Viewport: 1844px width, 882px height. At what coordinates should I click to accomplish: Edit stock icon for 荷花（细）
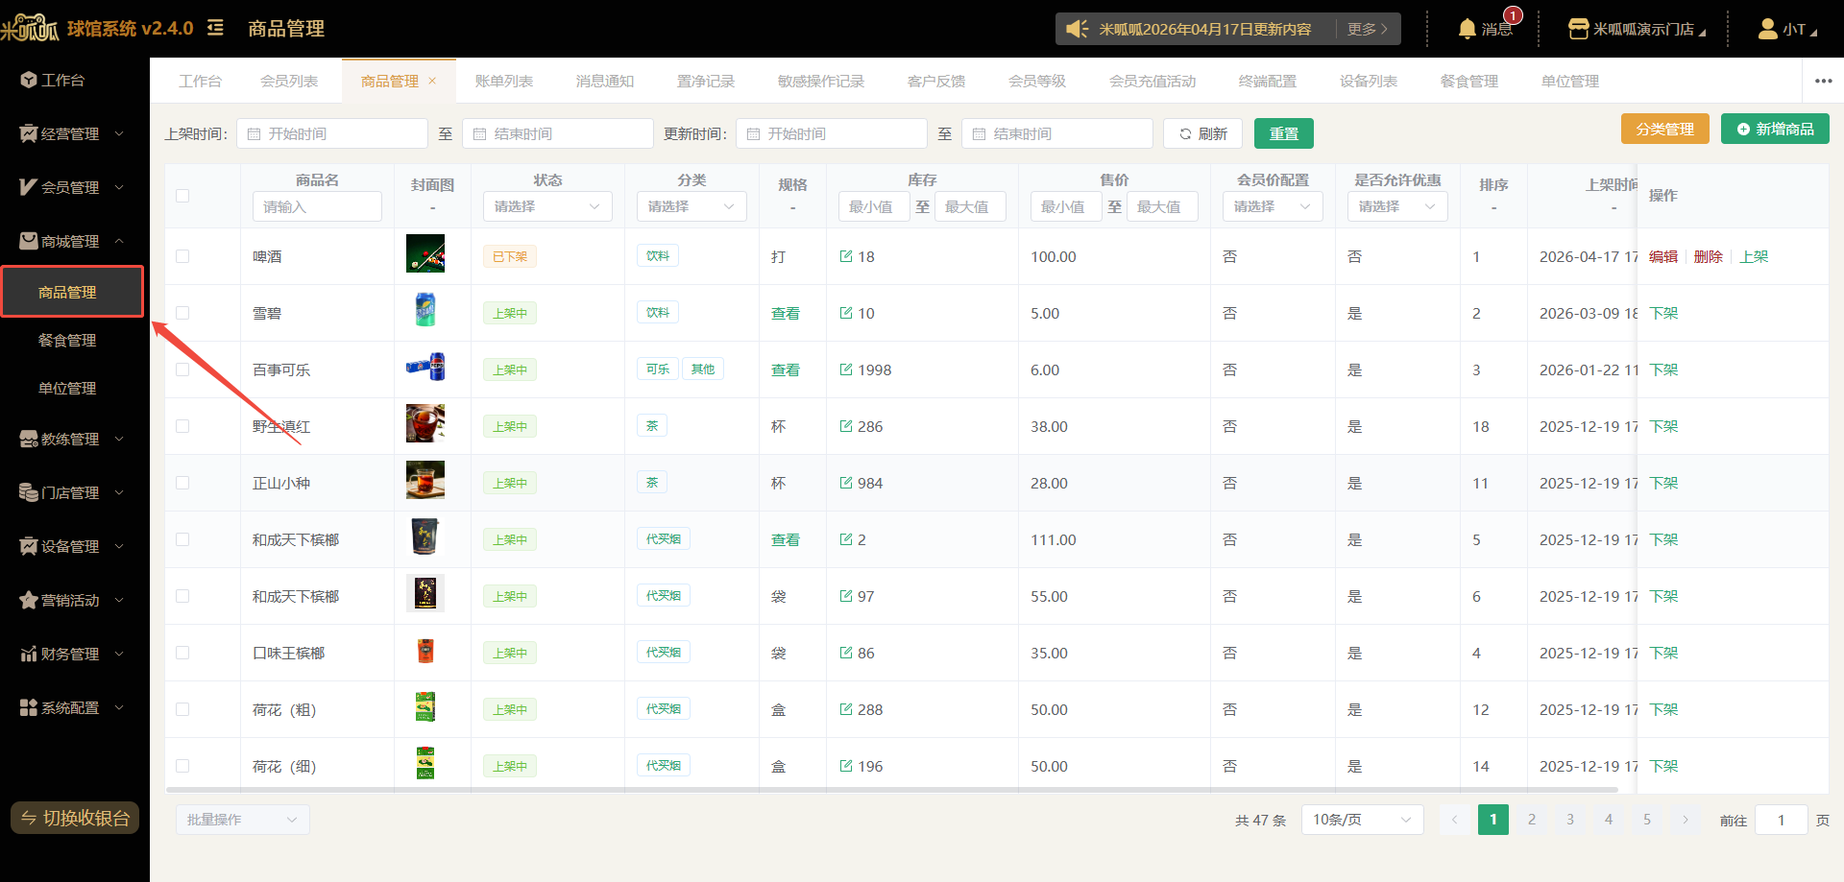click(x=846, y=766)
